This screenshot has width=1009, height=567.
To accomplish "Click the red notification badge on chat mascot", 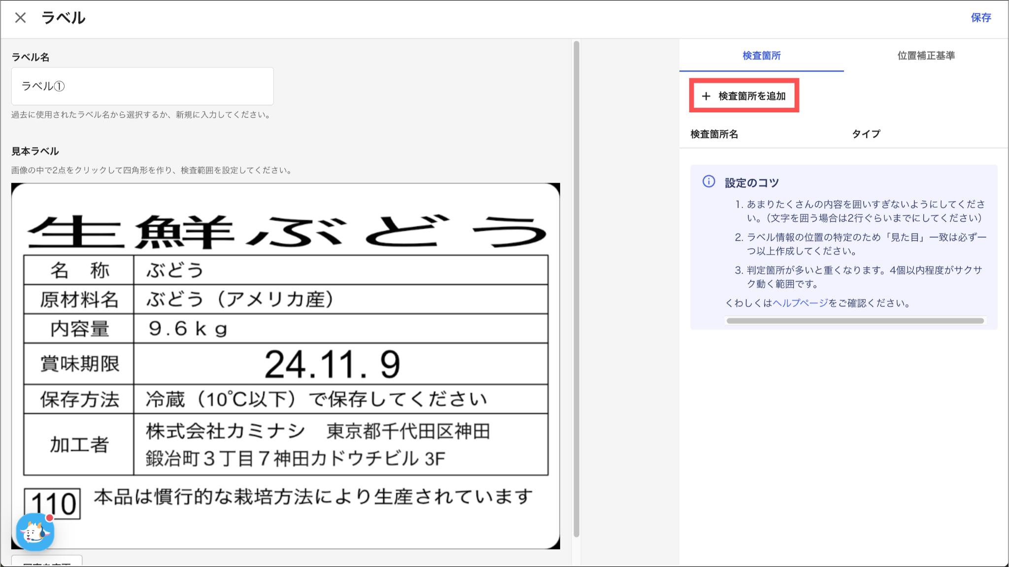I will pos(49,518).
